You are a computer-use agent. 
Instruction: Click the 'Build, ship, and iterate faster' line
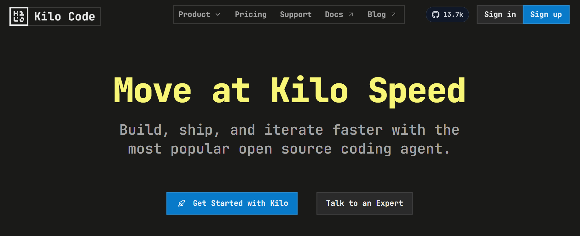289,130
